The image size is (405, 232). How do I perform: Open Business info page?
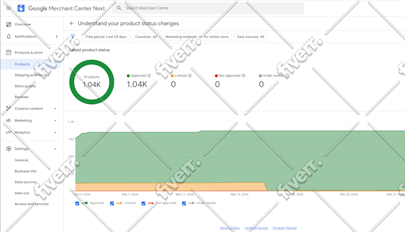(26, 171)
